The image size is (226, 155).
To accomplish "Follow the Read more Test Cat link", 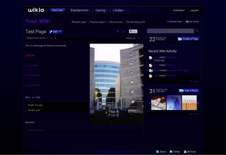I will (x=140, y=38).
